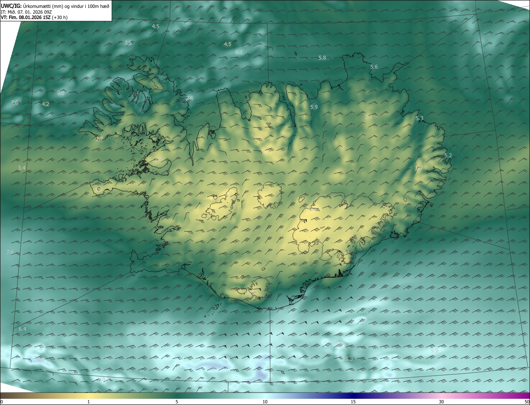Click the 10 tick label on the color scale
The width and height of the screenshot is (530, 405).
coord(265,402)
